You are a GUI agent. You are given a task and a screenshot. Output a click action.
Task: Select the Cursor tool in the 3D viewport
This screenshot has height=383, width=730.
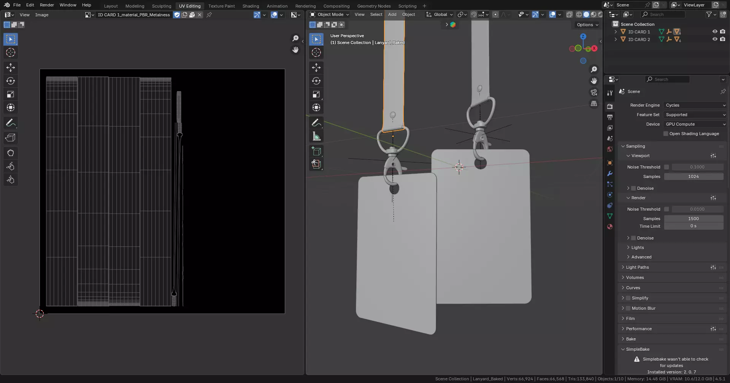point(316,52)
